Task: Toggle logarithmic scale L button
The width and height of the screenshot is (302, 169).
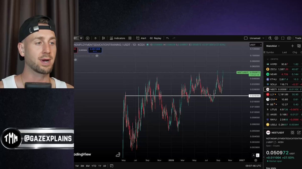Action: point(258,155)
